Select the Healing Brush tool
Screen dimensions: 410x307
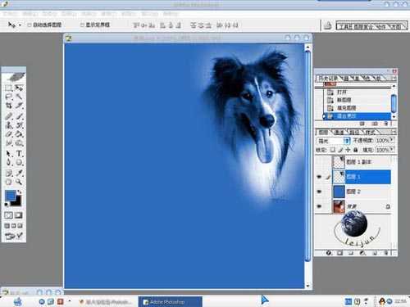(x=9, y=116)
